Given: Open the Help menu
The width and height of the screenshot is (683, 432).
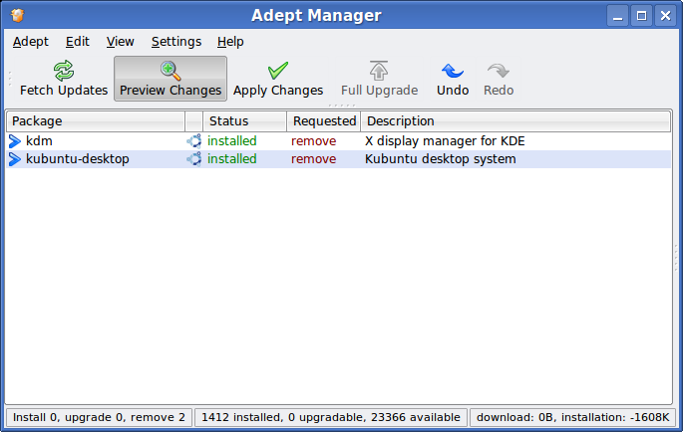Looking at the screenshot, I should (x=230, y=42).
